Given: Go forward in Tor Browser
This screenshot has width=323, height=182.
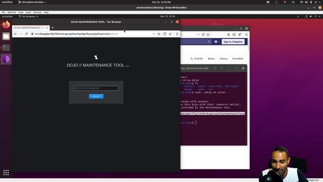Looking at the screenshot, I should tap(21, 34).
